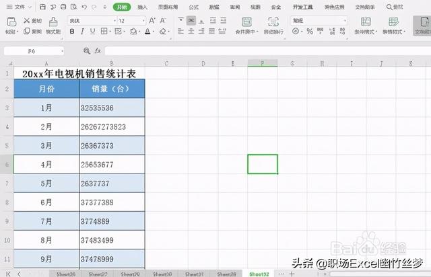Viewport: 431px width, 277px height.
Task: Switch to the 公式 (Formulas) tab
Action: tap(193, 7)
